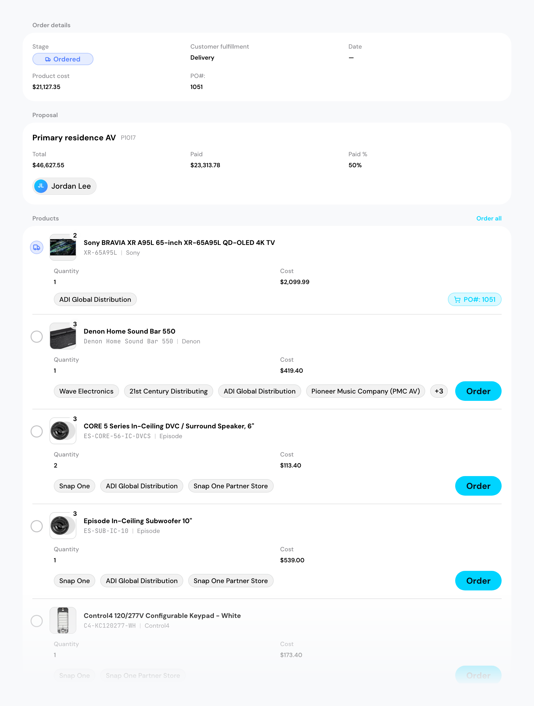Click the JL avatar for Jordan Lee
Screen dimensions: 534x706
[x=41, y=186]
